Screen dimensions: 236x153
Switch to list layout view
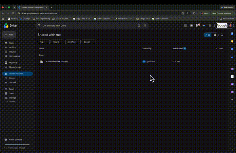[207, 35]
